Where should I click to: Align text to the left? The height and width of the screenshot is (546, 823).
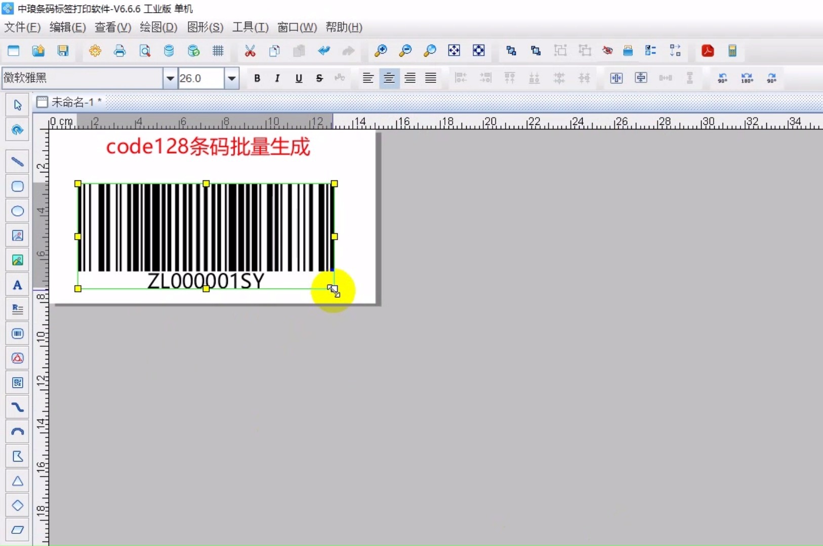368,78
